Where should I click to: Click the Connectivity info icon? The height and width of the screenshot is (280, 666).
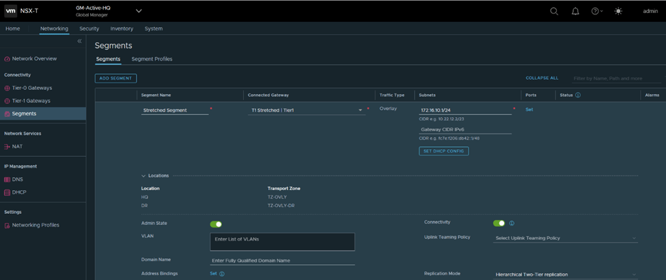(x=512, y=223)
